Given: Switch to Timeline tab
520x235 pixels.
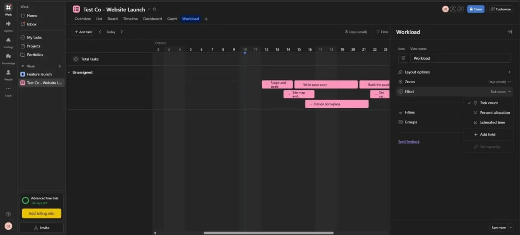Looking at the screenshot, I should 130,19.
